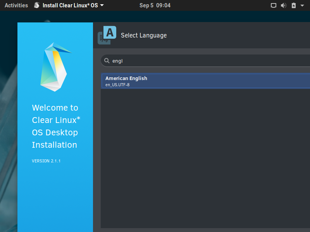The width and height of the screenshot is (310, 232).
Task: Click the installer icon in the top bar
Action: point(36,5)
